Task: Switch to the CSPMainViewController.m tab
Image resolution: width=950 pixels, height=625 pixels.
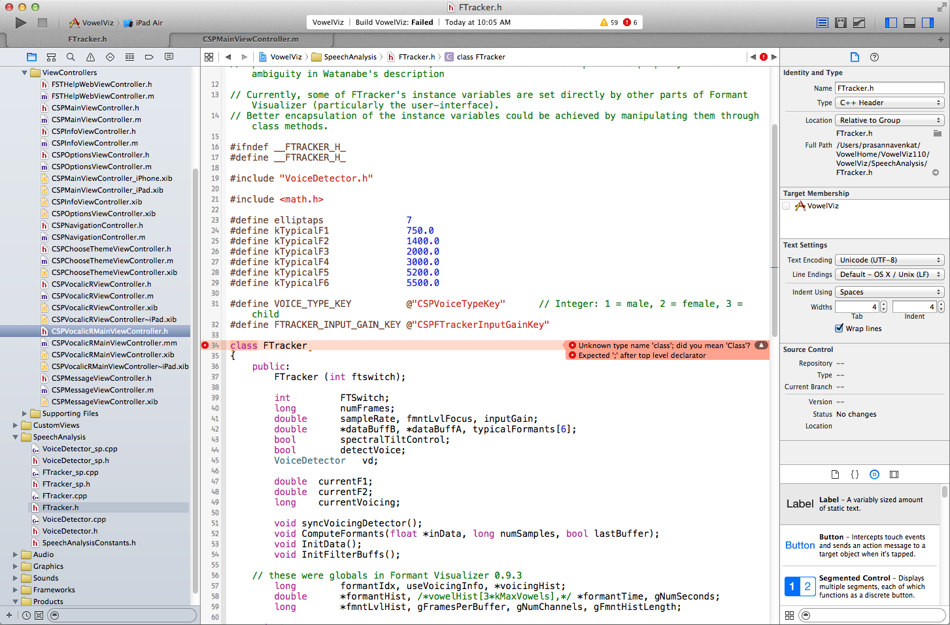Action: tap(250, 39)
